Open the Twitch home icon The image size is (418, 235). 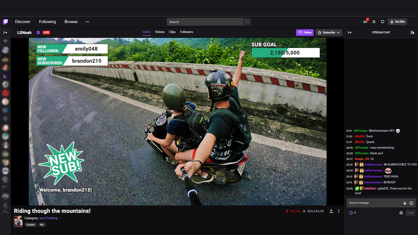(5, 22)
